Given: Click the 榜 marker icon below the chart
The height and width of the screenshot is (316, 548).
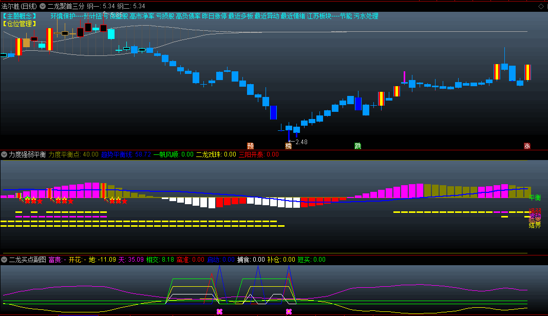Looking at the screenshot, I should (x=288, y=146).
